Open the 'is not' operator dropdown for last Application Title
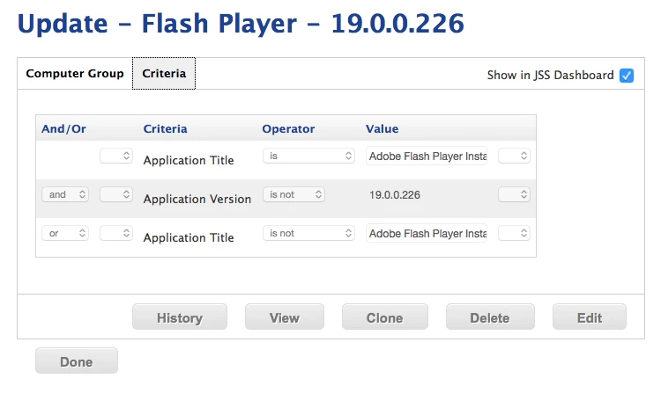The image size is (661, 393). (308, 233)
